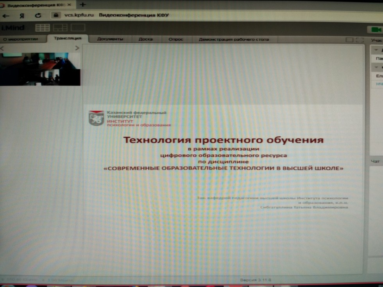This screenshot has width=383, height=287.
Task: Open the Опрос tab
Action: point(175,39)
